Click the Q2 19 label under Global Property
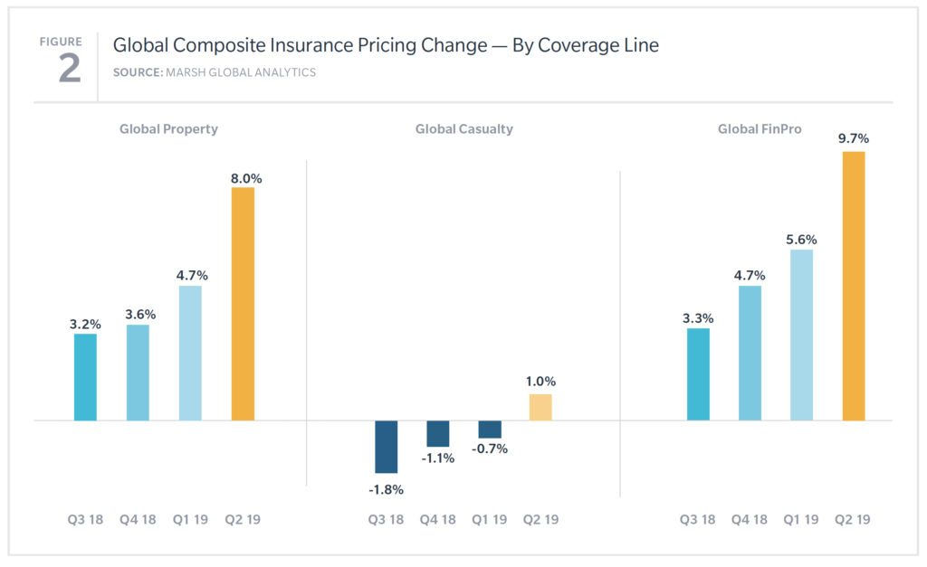 click(x=243, y=519)
